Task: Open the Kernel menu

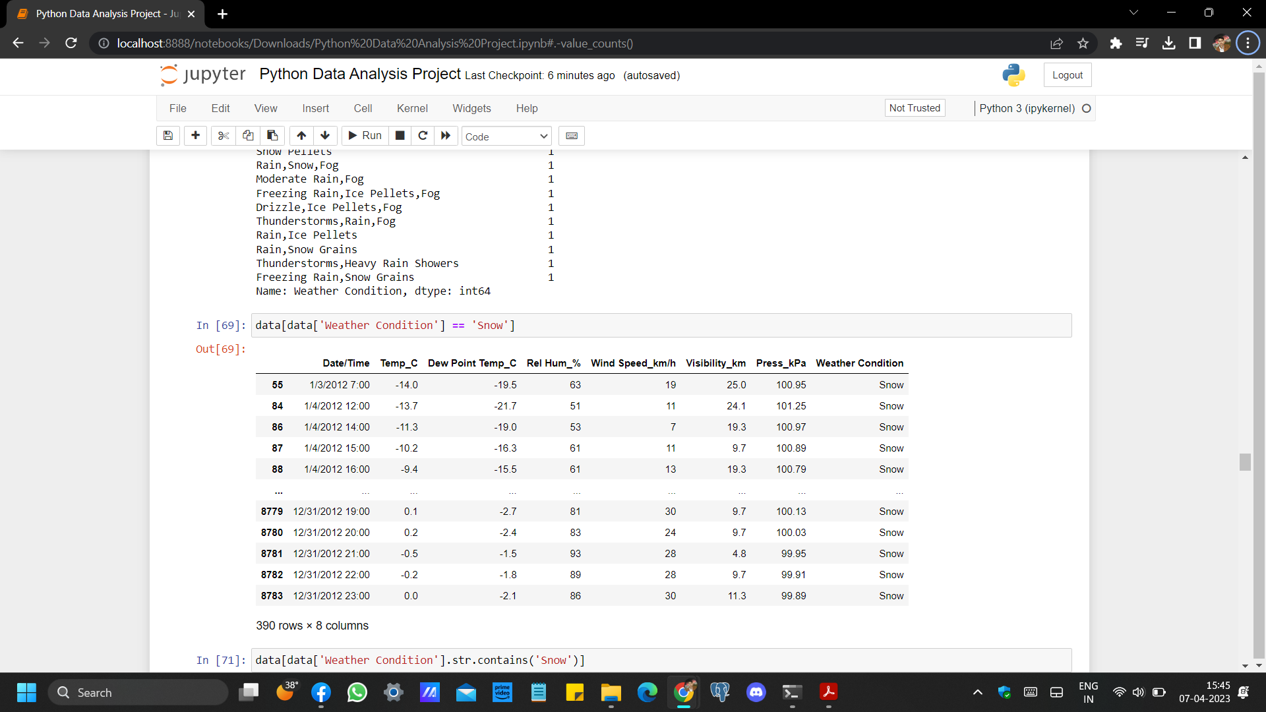Action: [412, 108]
